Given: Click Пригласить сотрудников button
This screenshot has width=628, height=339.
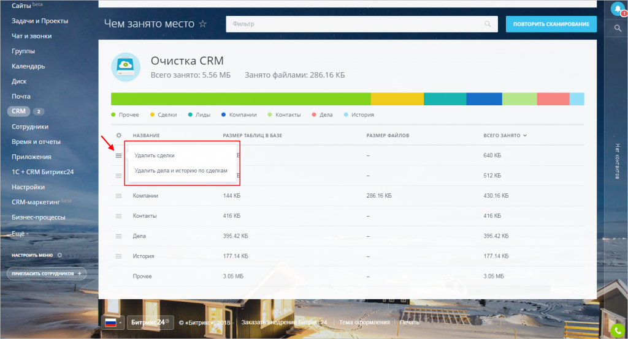Looking at the screenshot, I should (46, 274).
